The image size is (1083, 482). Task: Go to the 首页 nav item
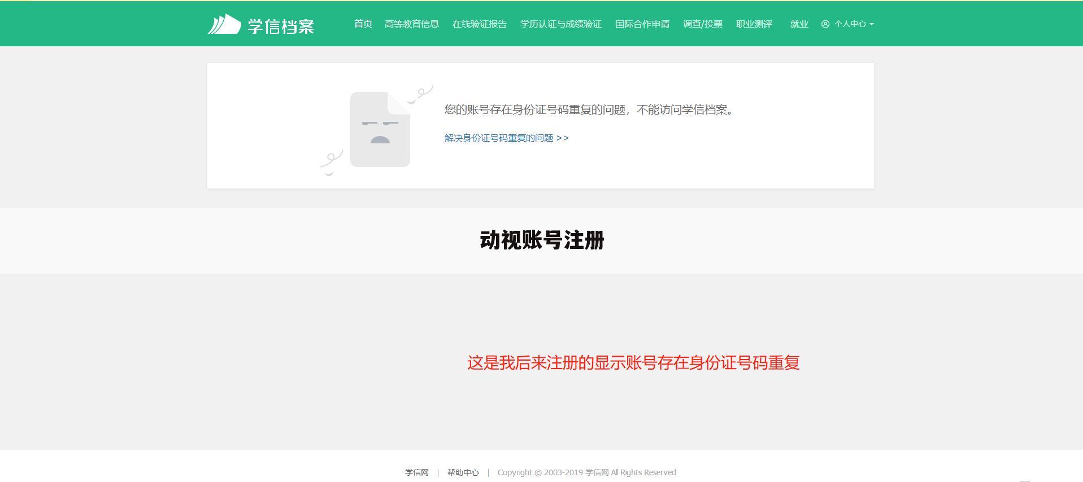(363, 24)
